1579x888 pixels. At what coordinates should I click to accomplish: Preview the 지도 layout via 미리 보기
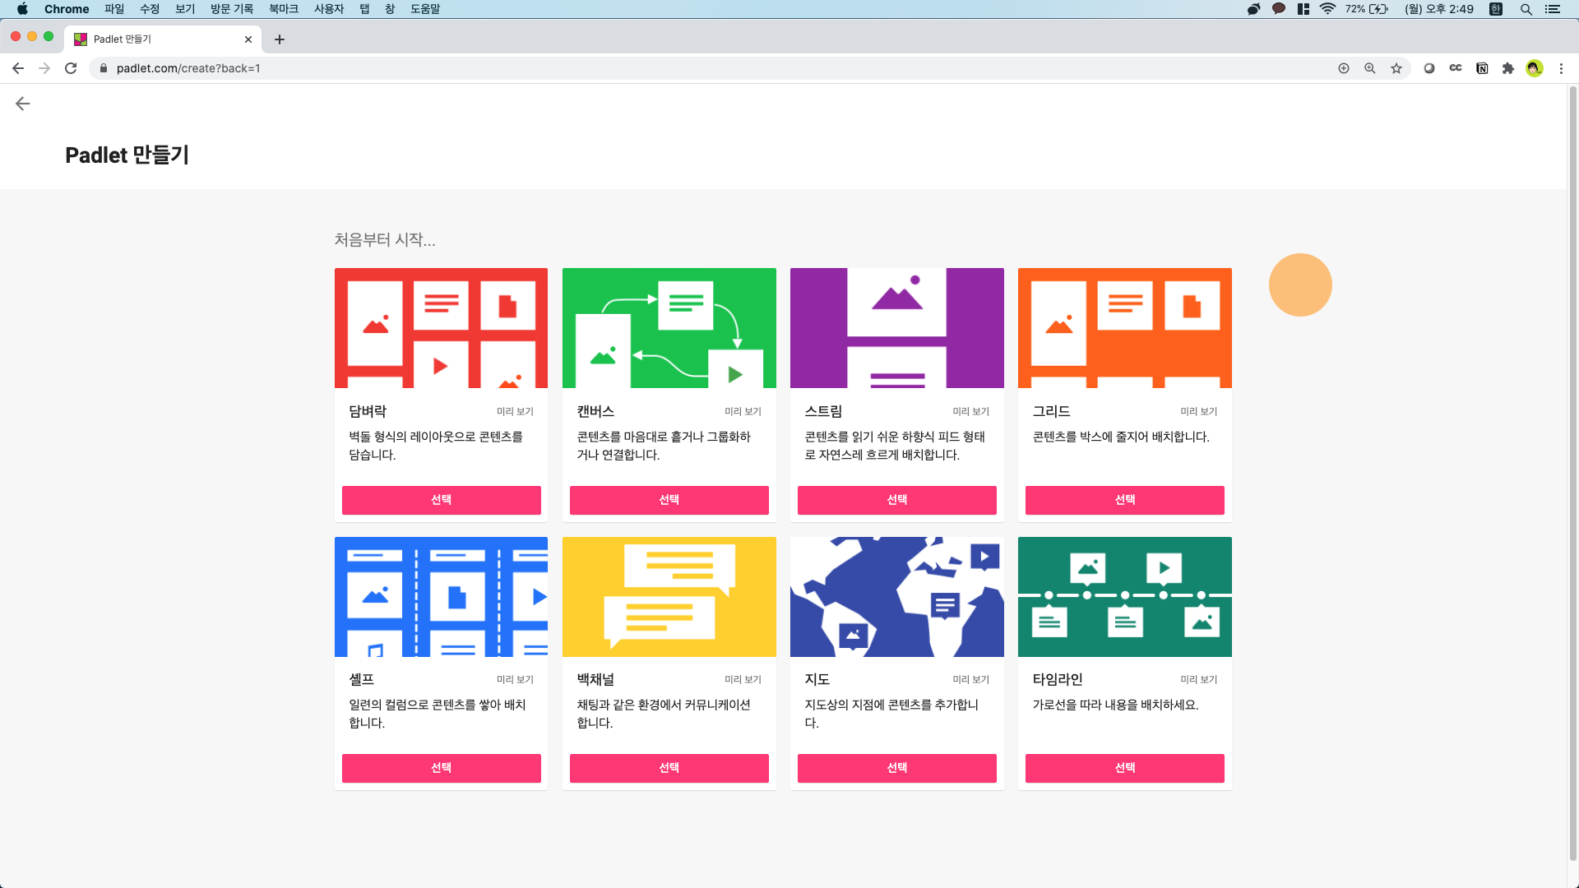pyautogui.click(x=970, y=679)
